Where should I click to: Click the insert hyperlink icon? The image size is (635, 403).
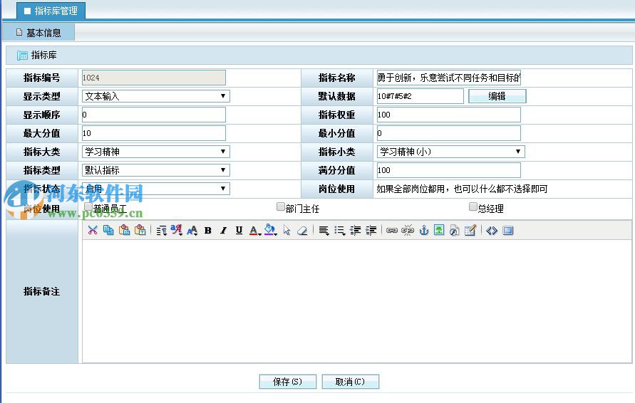[x=391, y=230]
